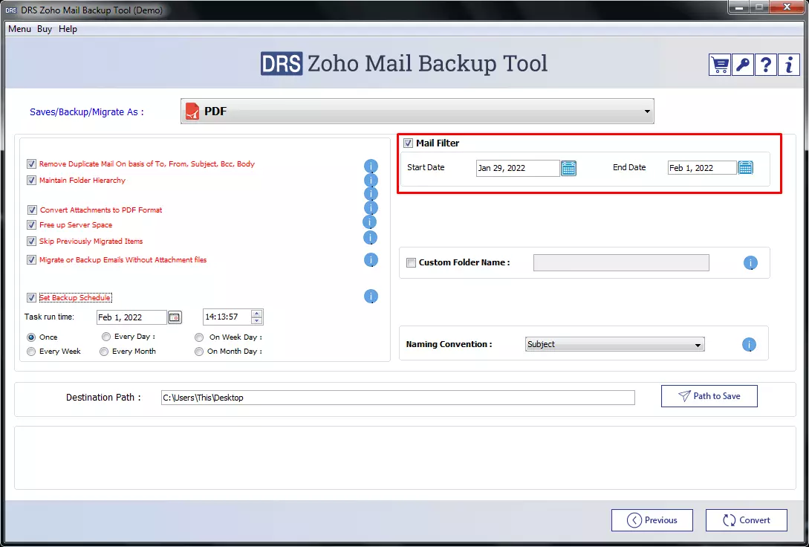This screenshot has width=809, height=547.
Task: Choose Every Month schedule option
Action: pyautogui.click(x=104, y=352)
